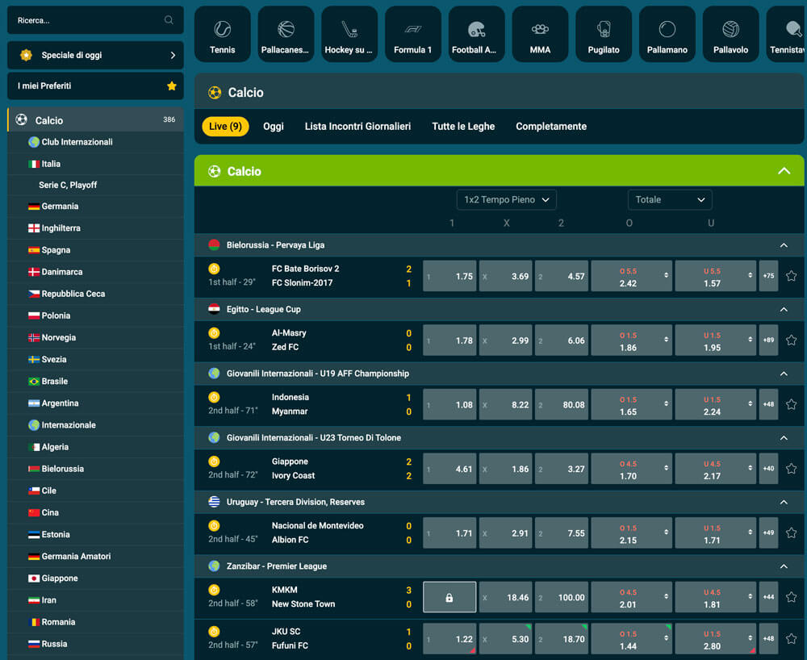Viewport: 807px width, 660px height.
Task: Click the Indonesia match live clock icon
Action: coord(214,397)
